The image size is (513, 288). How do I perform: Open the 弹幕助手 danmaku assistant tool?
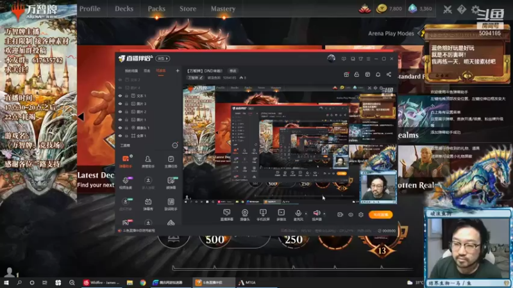point(125,162)
